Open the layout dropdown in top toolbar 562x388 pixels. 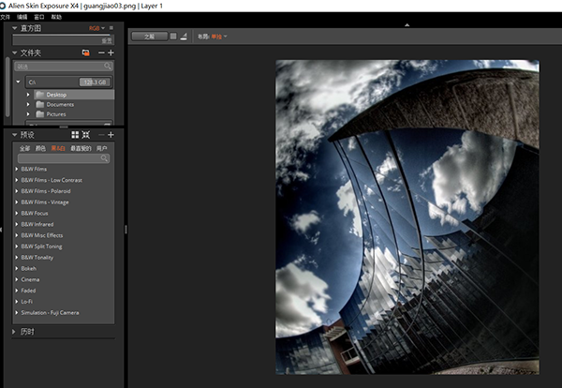pos(216,37)
